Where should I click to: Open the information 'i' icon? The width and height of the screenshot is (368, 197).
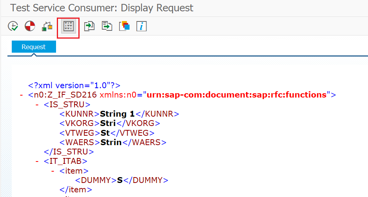(141, 26)
